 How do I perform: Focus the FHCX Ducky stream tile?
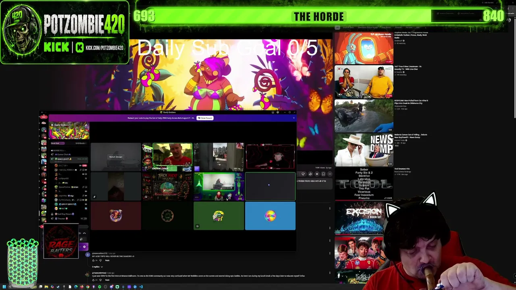tap(167, 186)
